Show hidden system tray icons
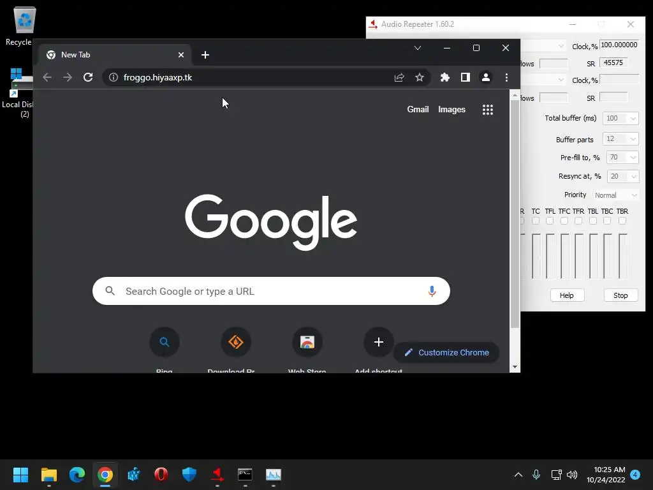The height and width of the screenshot is (490, 653). click(x=518, y=475)
